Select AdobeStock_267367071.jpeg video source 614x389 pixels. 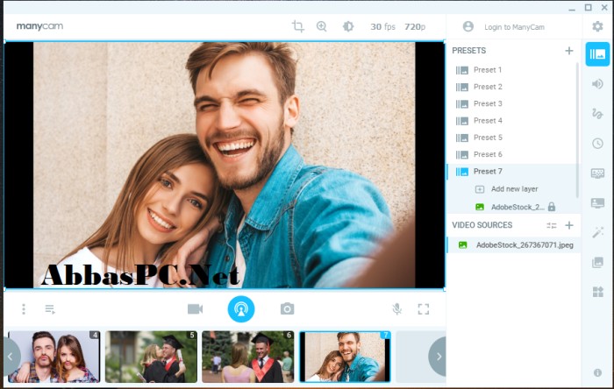[514, 245]
